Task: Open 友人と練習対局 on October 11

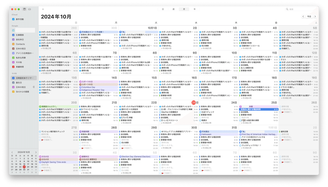Action: (259, 68)
